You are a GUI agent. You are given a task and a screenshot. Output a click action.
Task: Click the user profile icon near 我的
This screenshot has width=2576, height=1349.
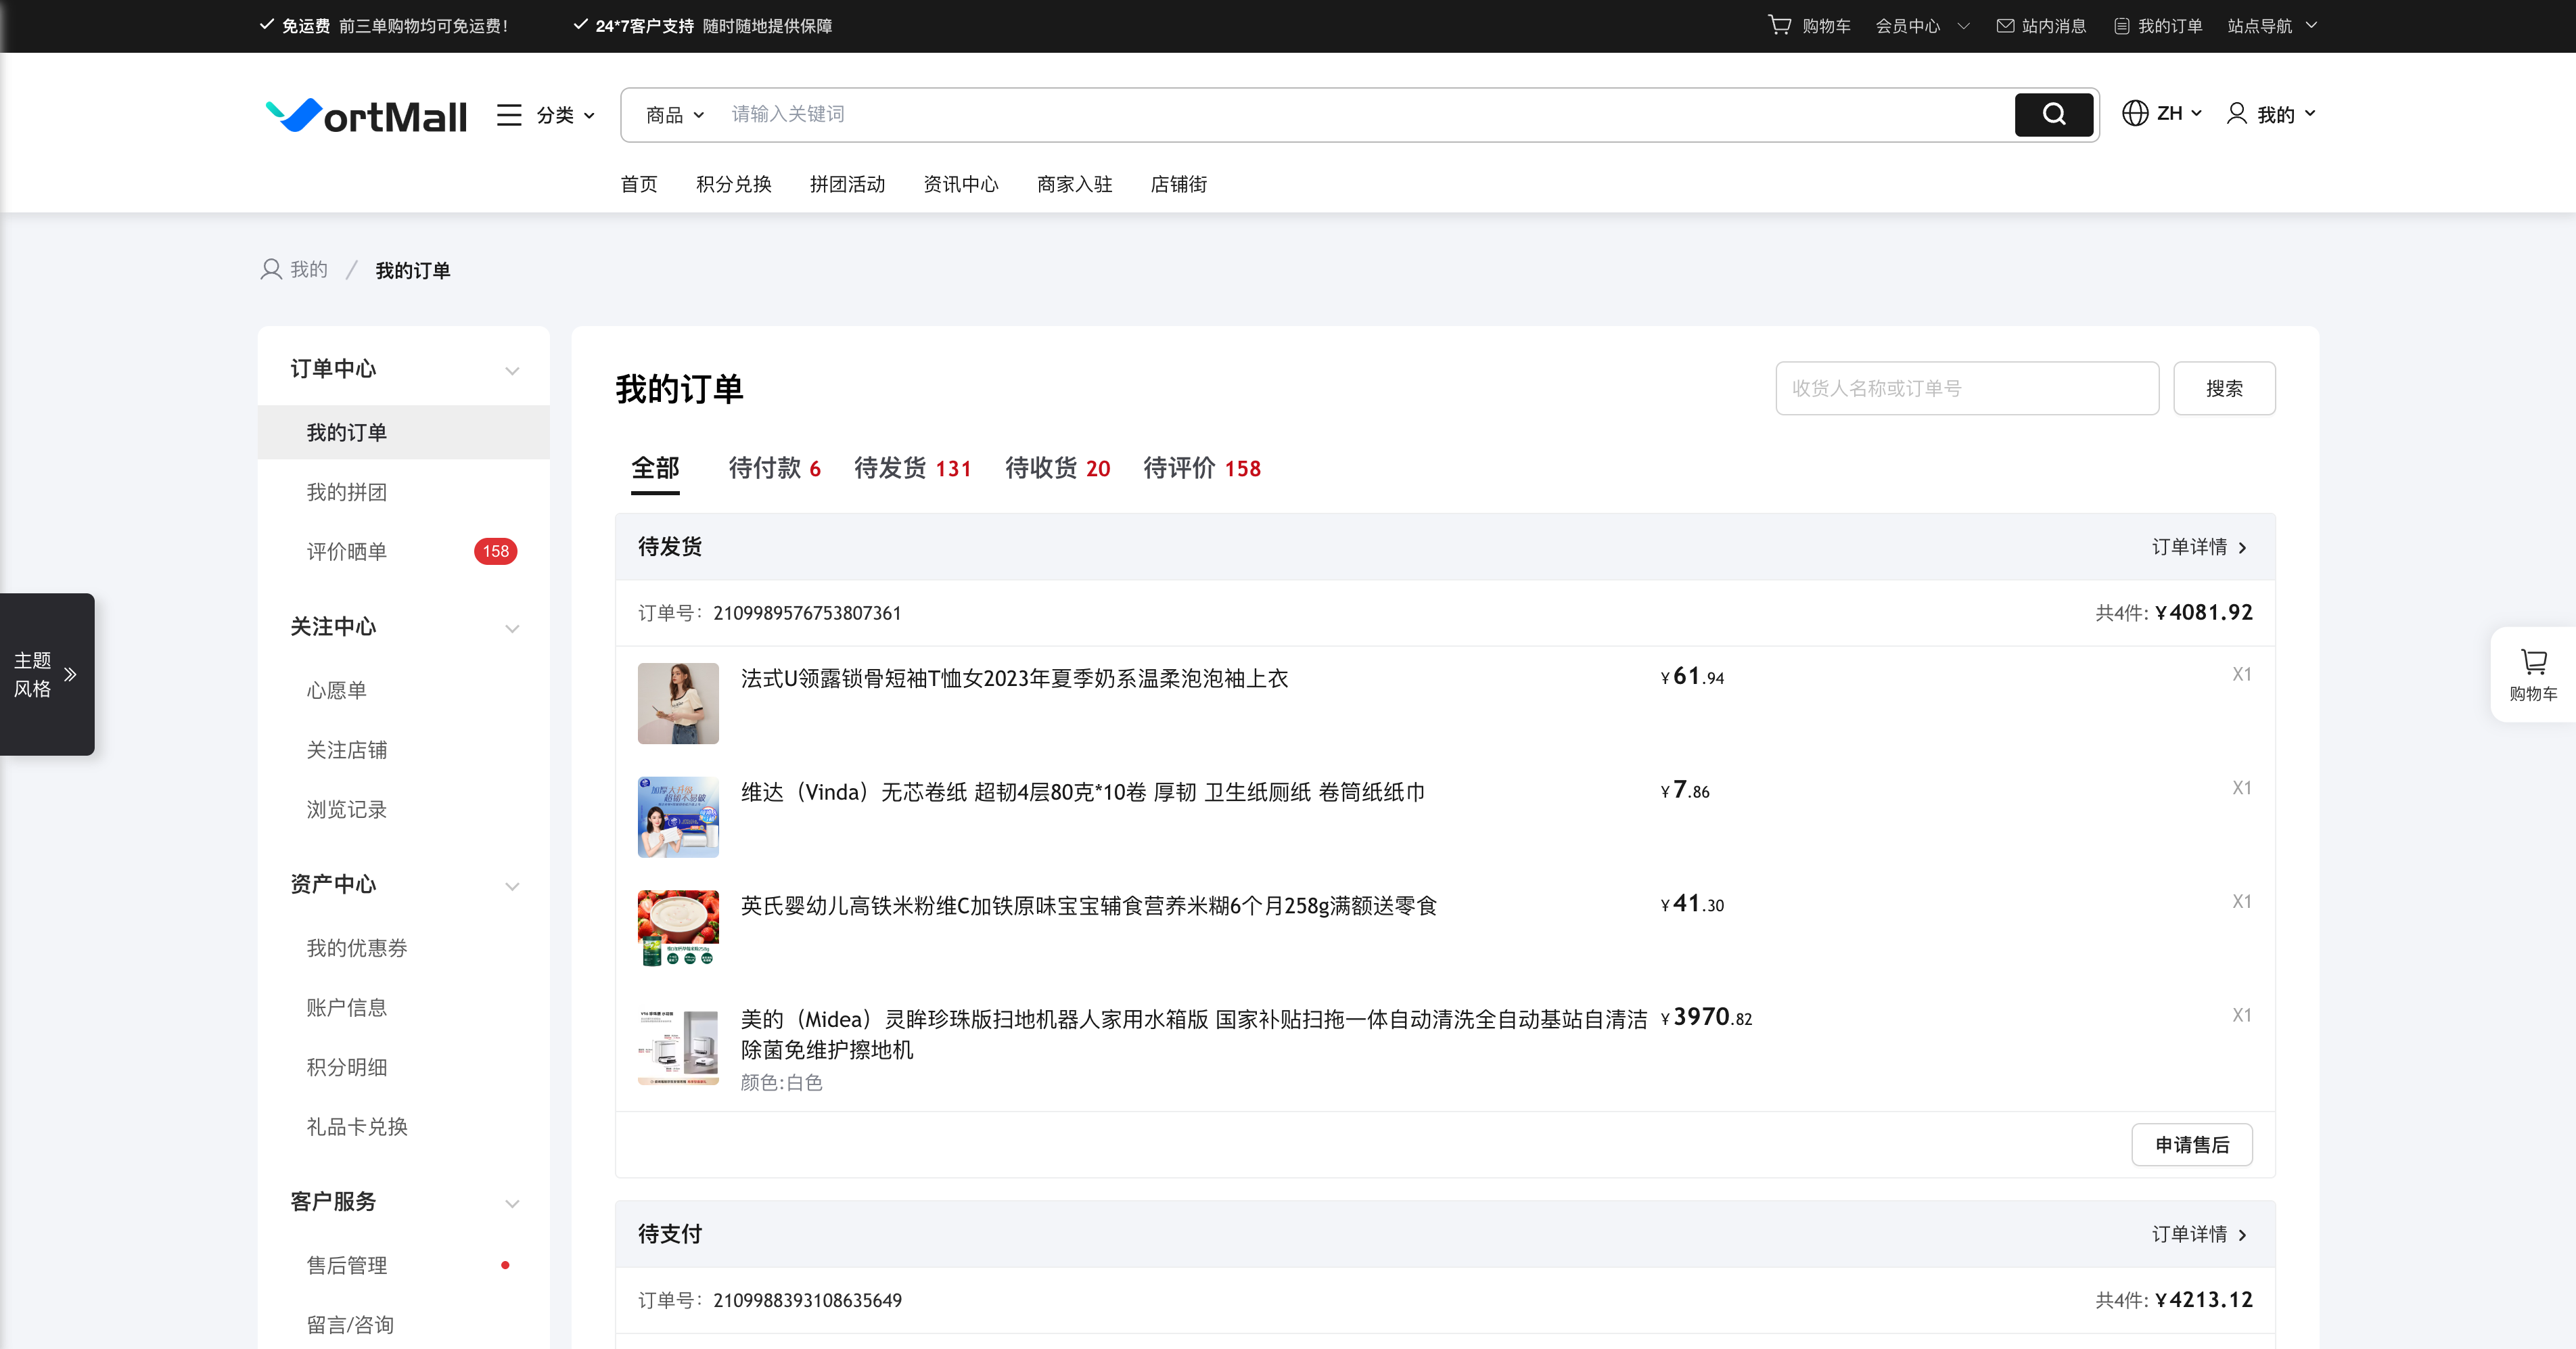[2237, 114]
